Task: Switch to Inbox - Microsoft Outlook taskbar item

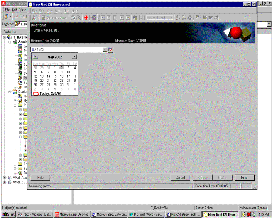Action: (x=35, y=214)
